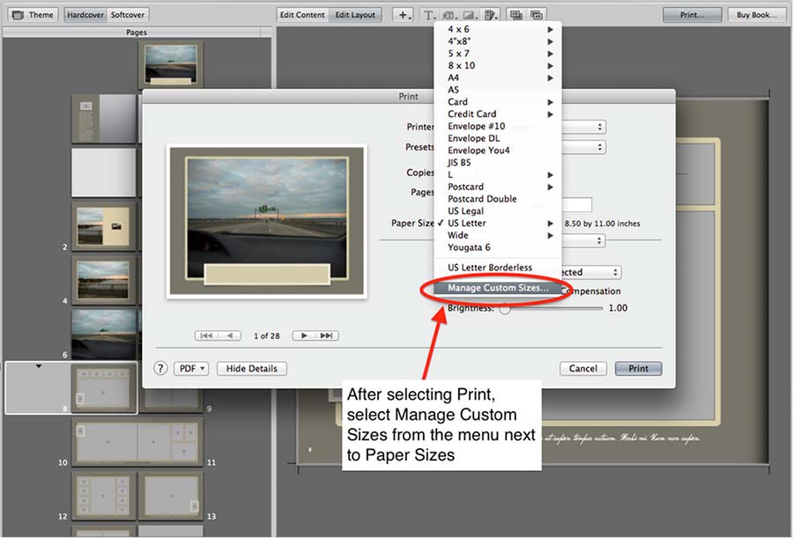Jump to last preview page
793x538 pixels.
(x=327, y=335)
